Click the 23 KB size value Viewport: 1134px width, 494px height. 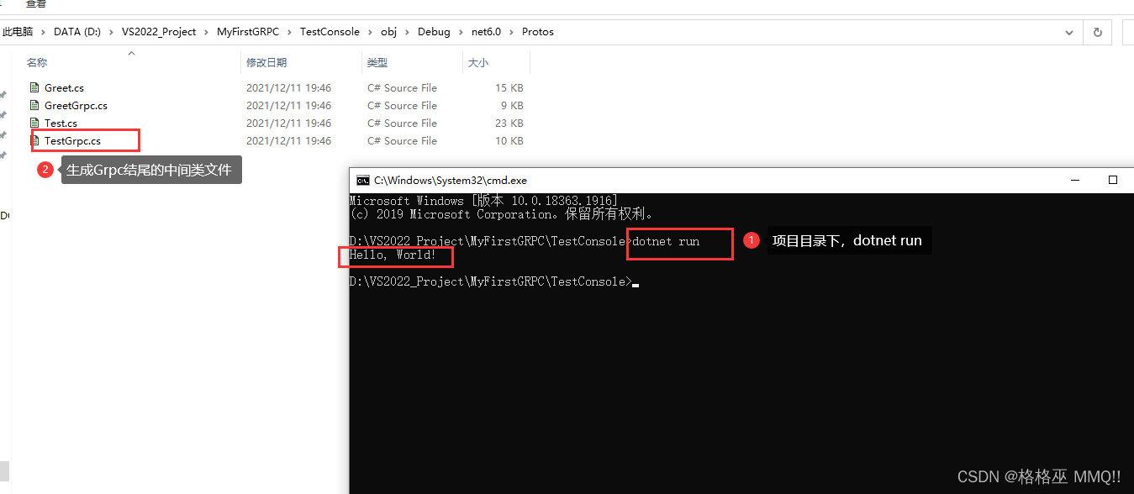(x=509, y=123)
